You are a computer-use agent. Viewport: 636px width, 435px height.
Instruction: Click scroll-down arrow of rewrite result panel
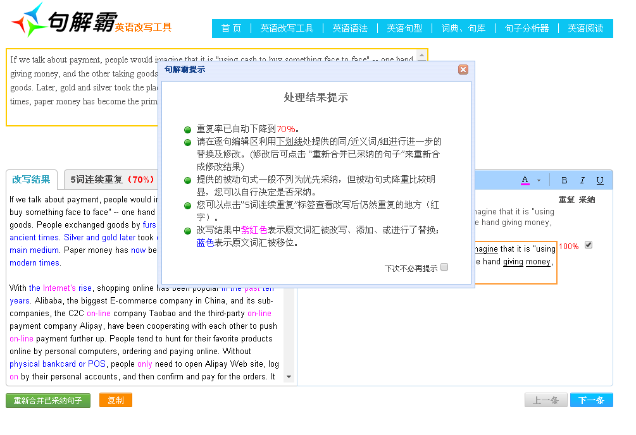289,377
